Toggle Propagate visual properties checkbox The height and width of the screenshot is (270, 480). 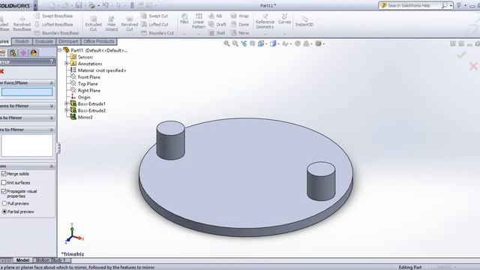pyautogui.click(x=4, y=191)
